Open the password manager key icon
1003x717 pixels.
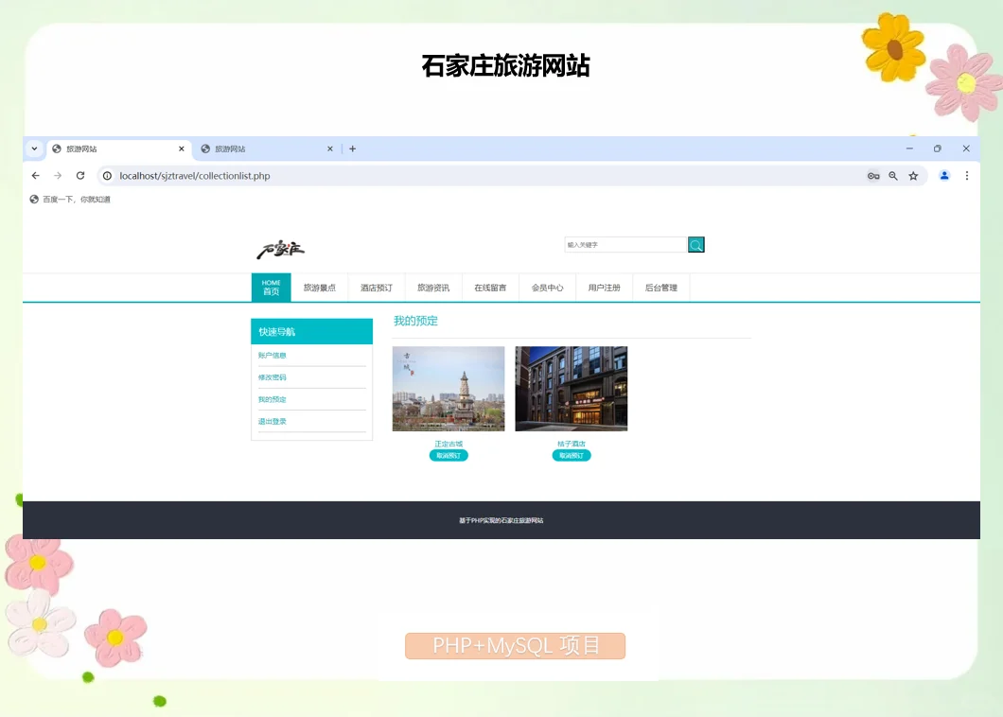coord(872,175)
